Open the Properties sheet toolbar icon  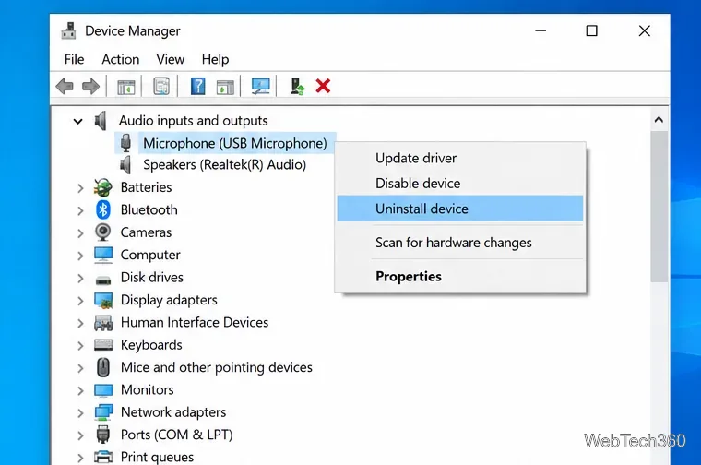tap(161, 87)
